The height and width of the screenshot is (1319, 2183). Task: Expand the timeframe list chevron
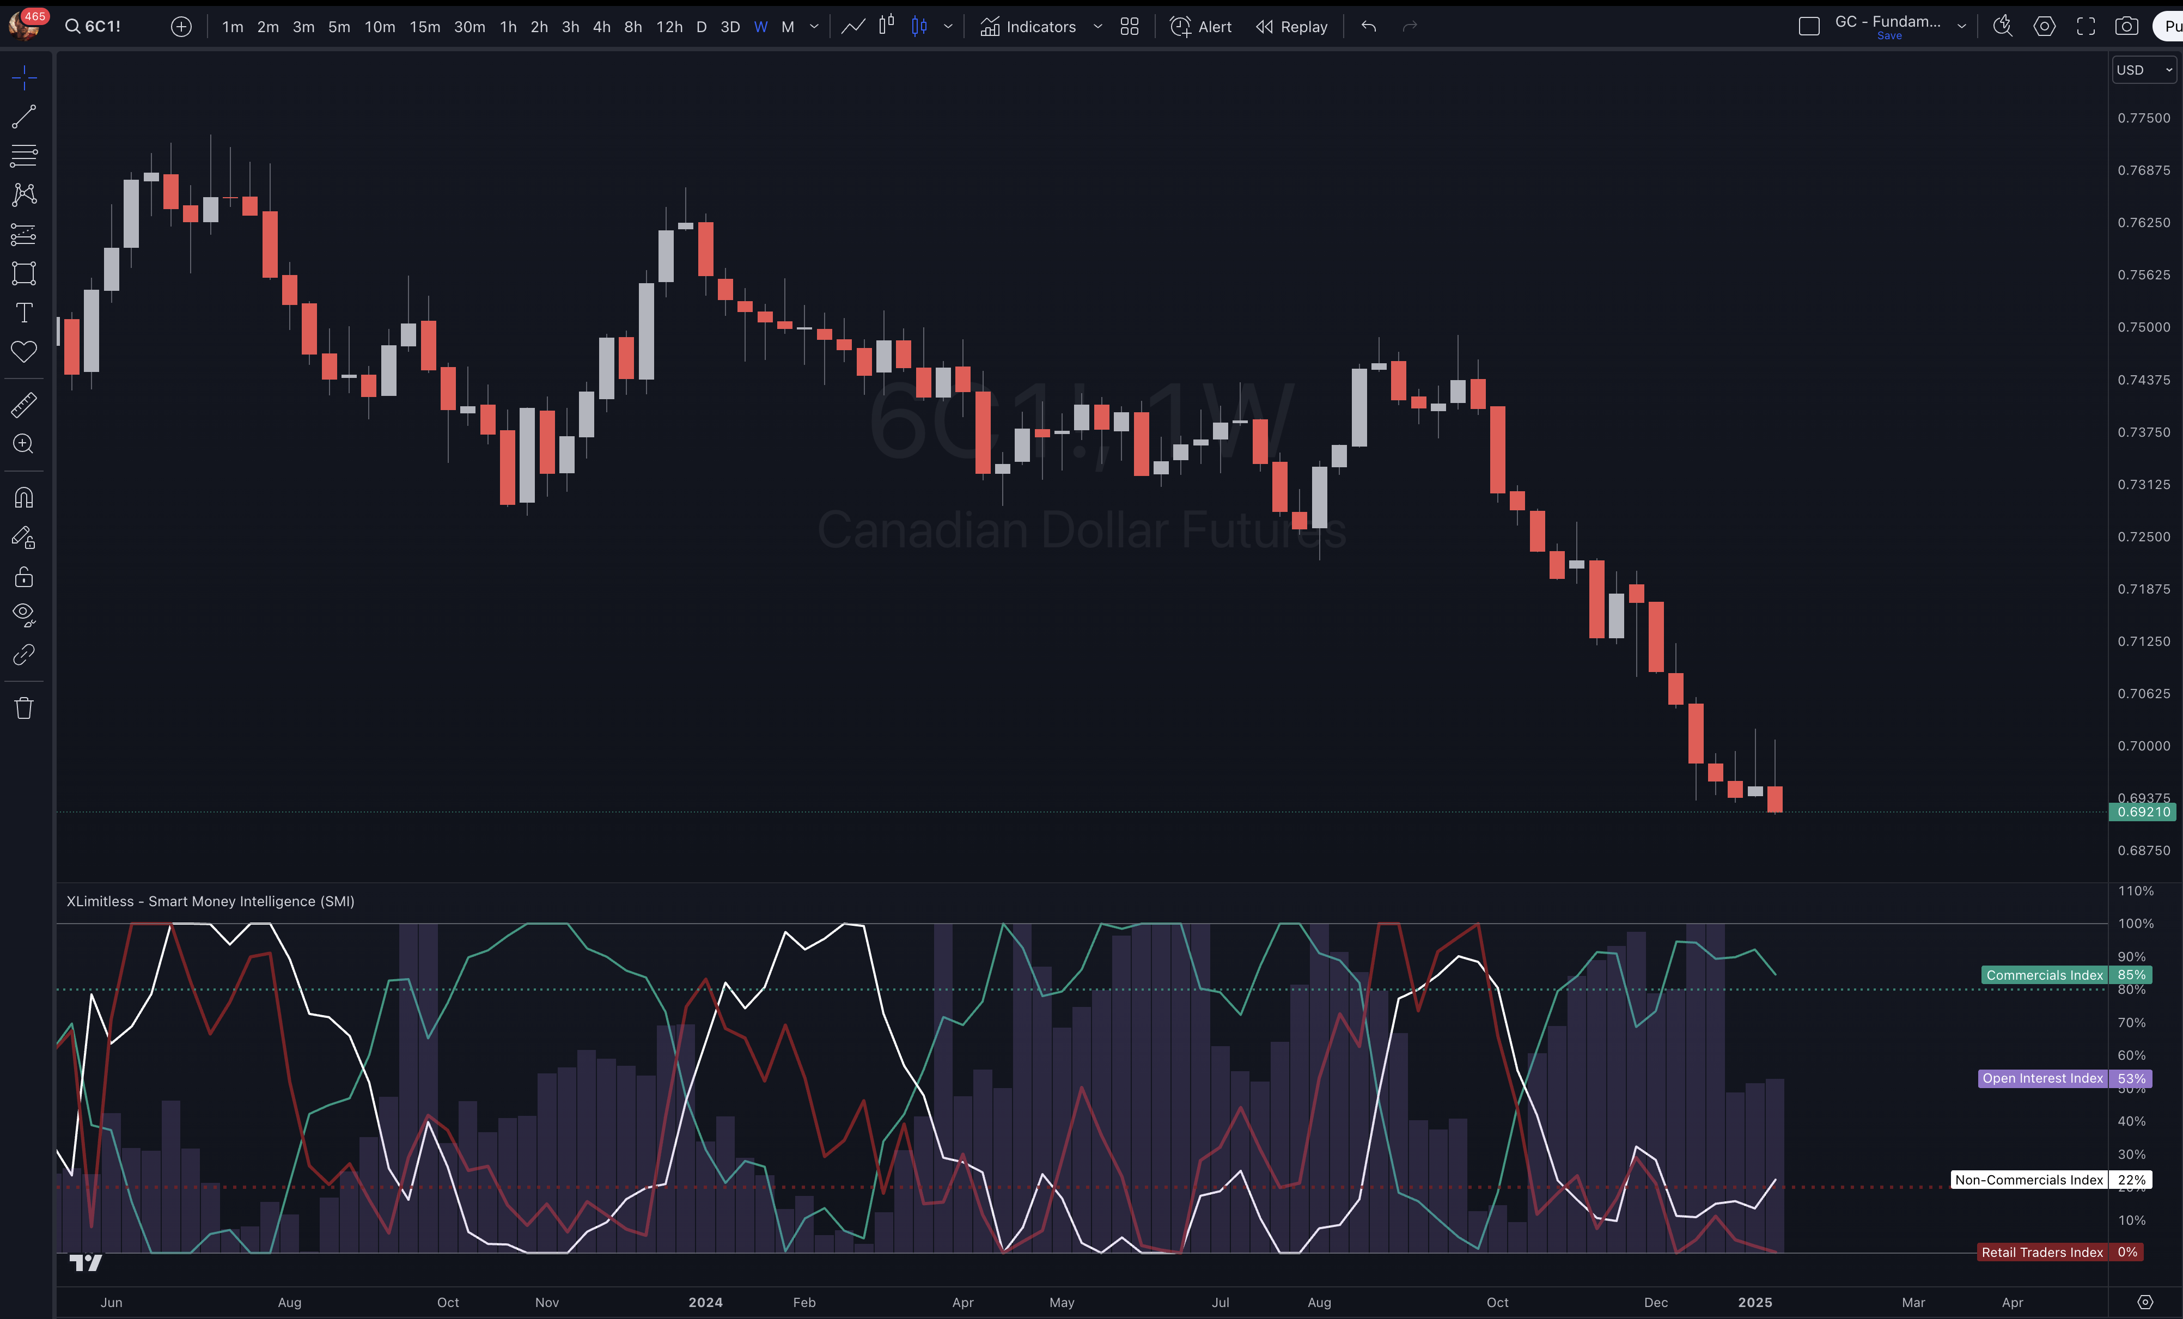coord(814,27)
